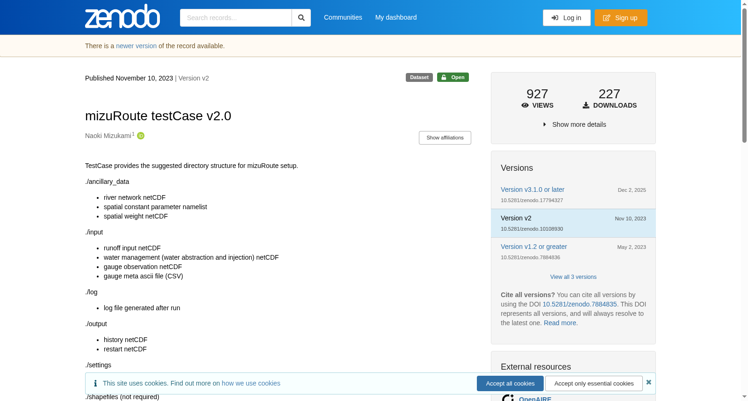This screenshot has width=748, height=401.
Task: Click the info icon in the cookie notice
Action: coord(95,383)
